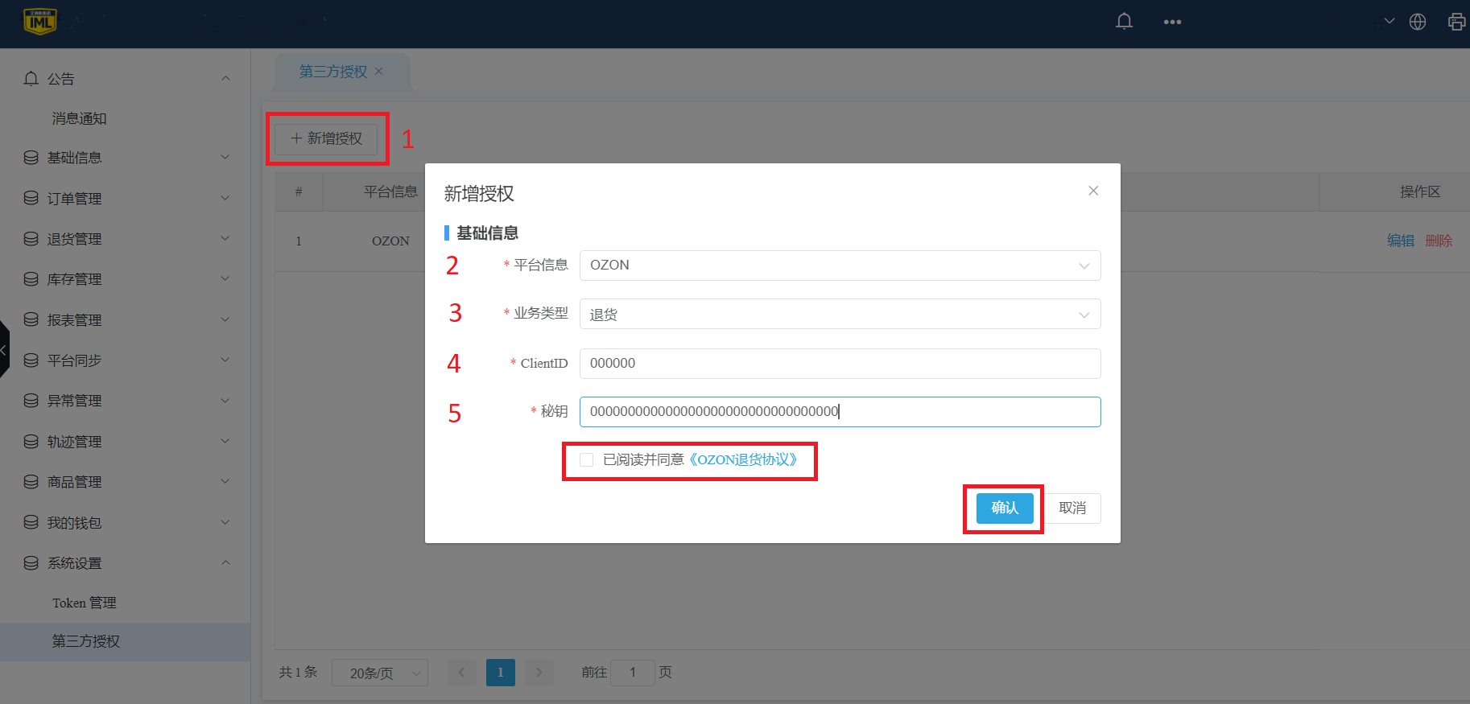The image size is (1470, 704).
Task: Expand the 报表管理 menu chevron
Action: point(225,319)
